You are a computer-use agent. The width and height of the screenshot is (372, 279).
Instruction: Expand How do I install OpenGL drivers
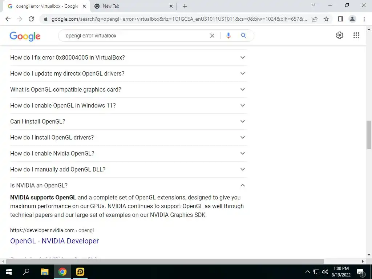click(x=128, y=137)
